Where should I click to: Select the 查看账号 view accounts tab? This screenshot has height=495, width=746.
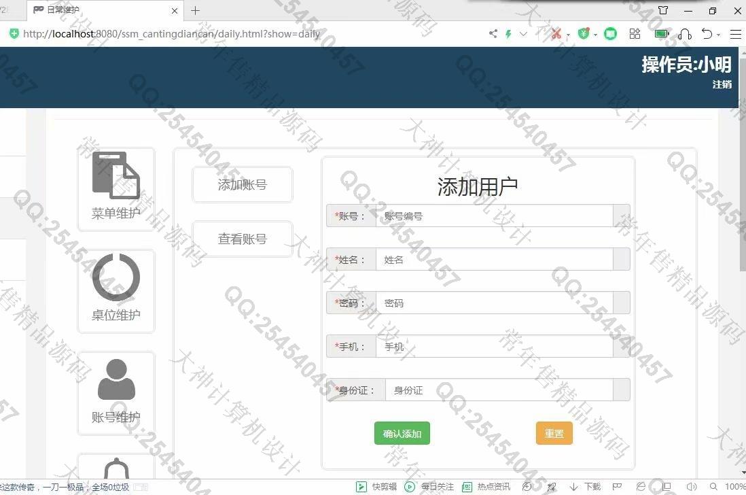243,239
